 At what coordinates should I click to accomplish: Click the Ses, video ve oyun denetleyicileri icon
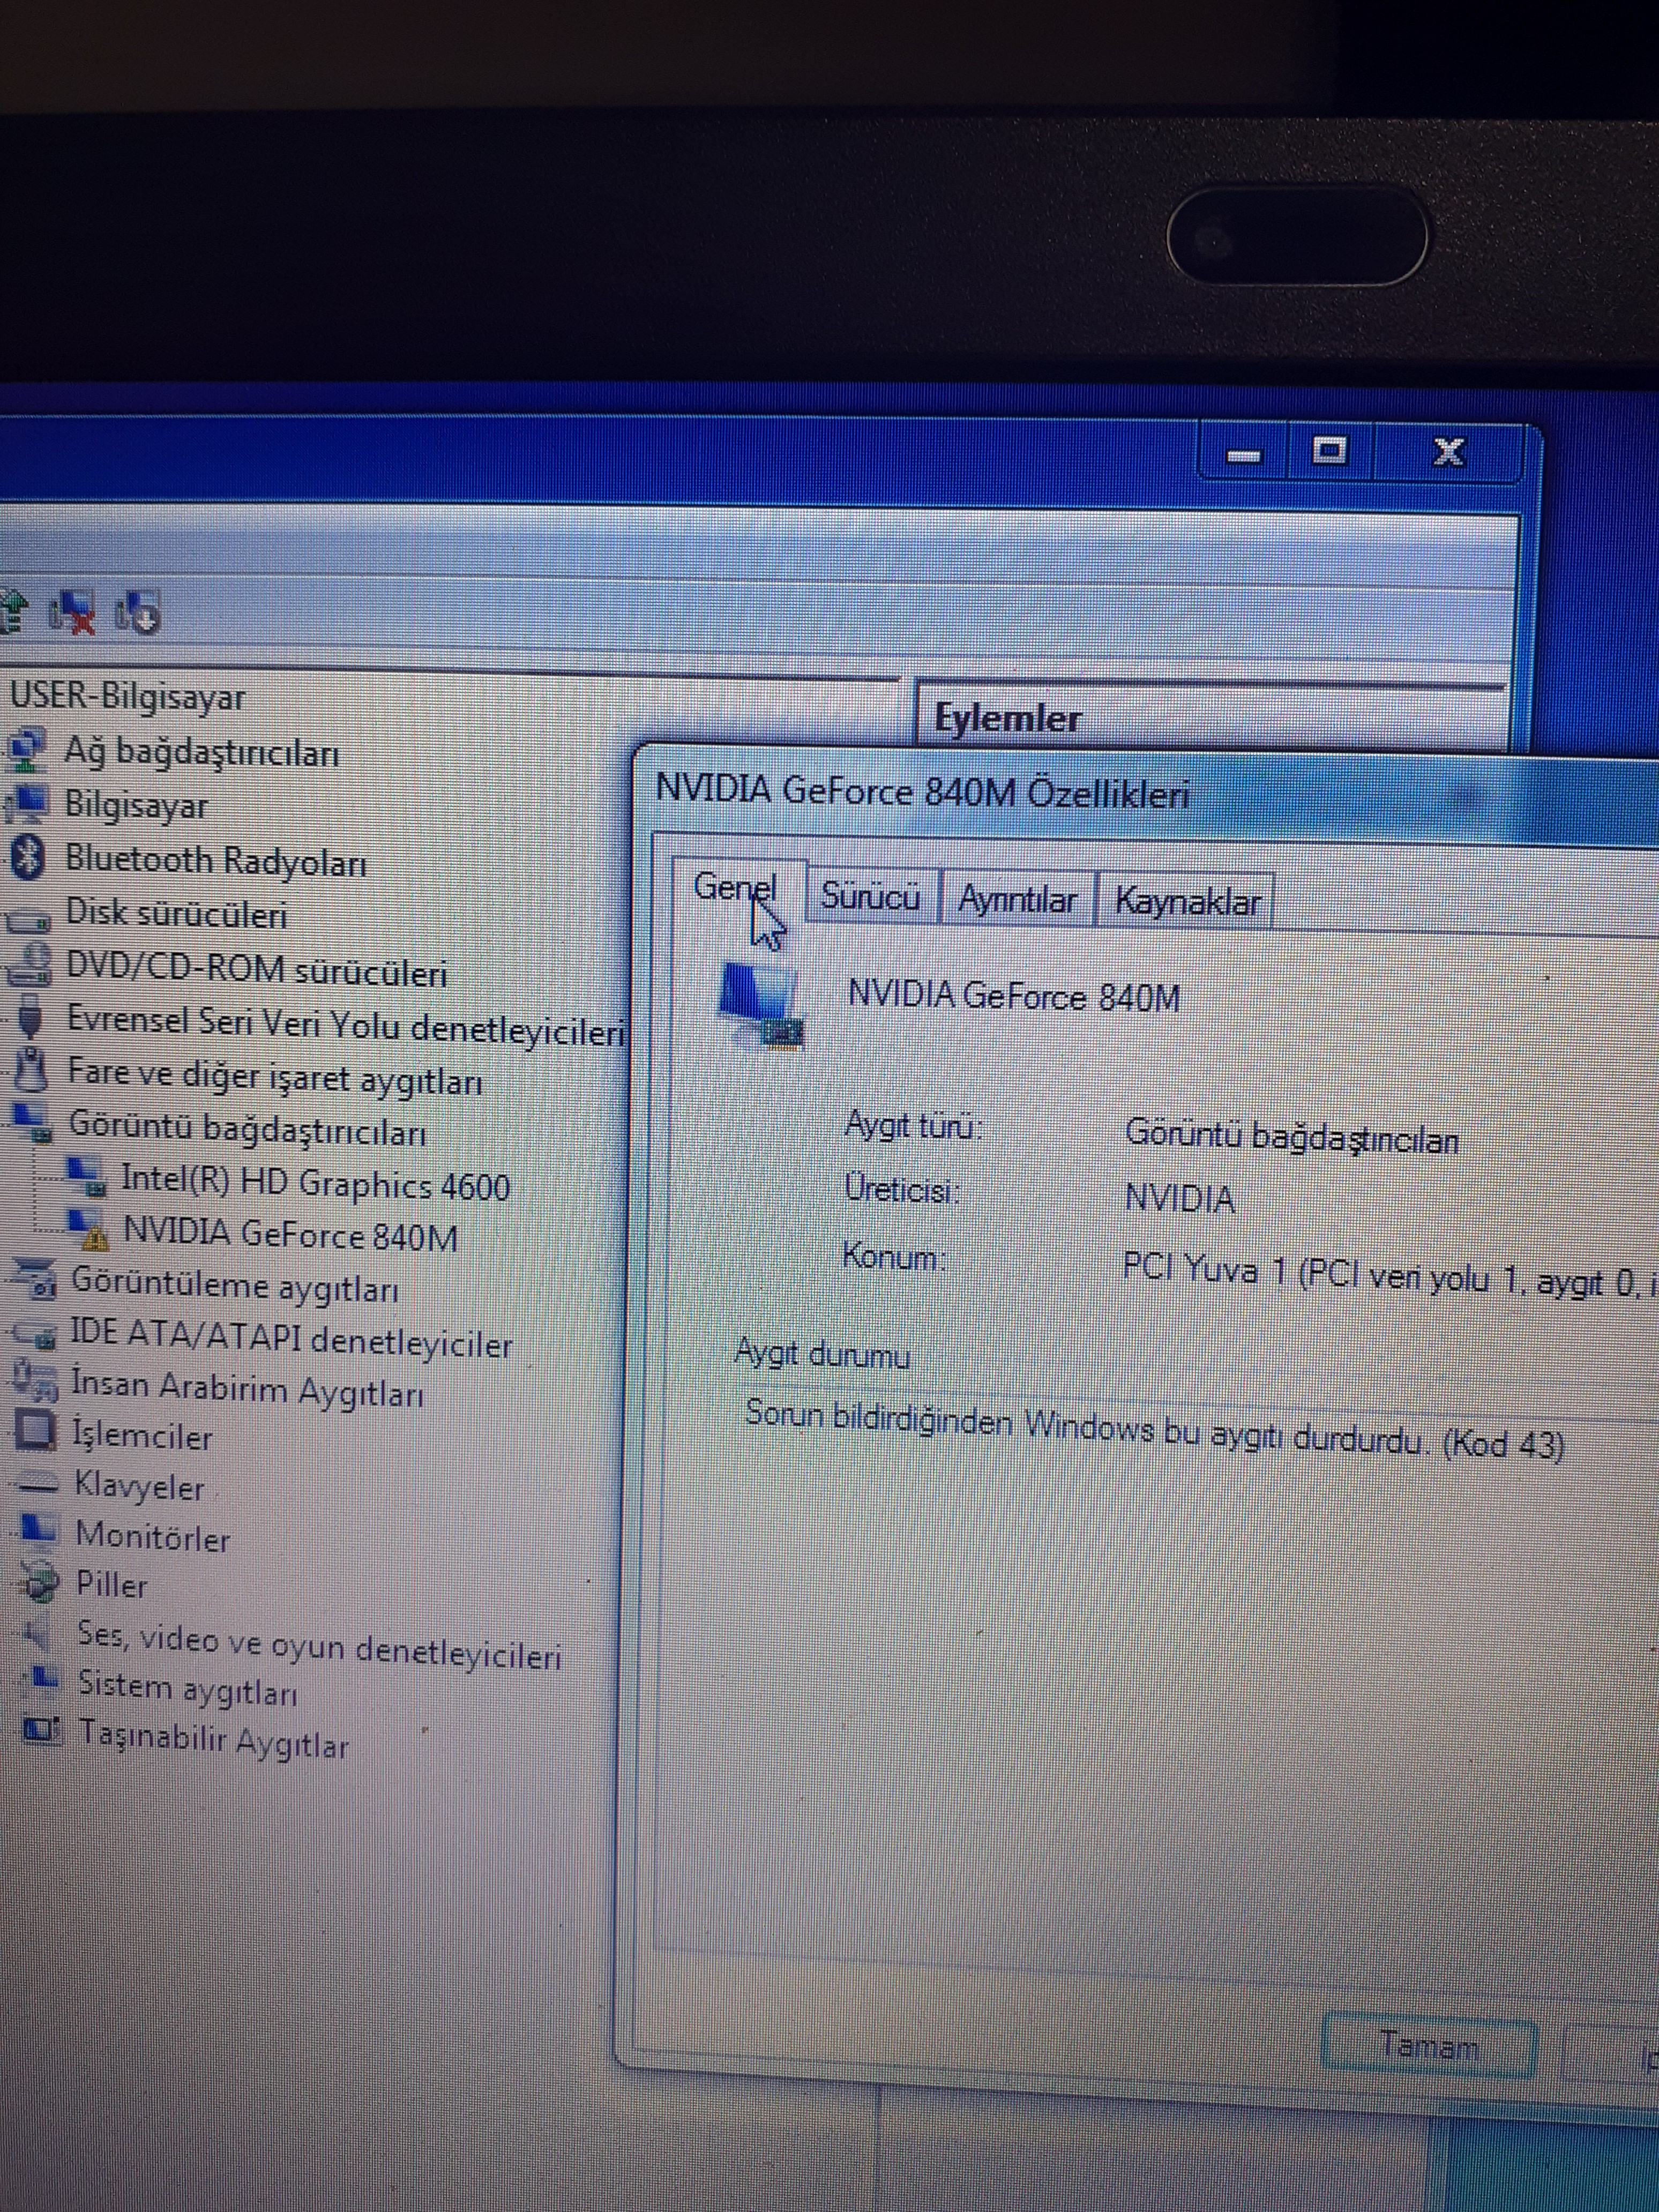tap(38, 1633)
